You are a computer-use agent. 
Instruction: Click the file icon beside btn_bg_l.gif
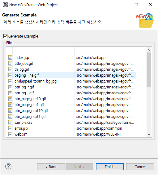(10, 93)
